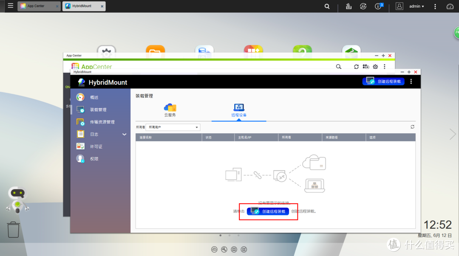Click the desktop clock showing 12:52
Image resolution: width=459 pixels, height=256 pixels.
point(438,225)
